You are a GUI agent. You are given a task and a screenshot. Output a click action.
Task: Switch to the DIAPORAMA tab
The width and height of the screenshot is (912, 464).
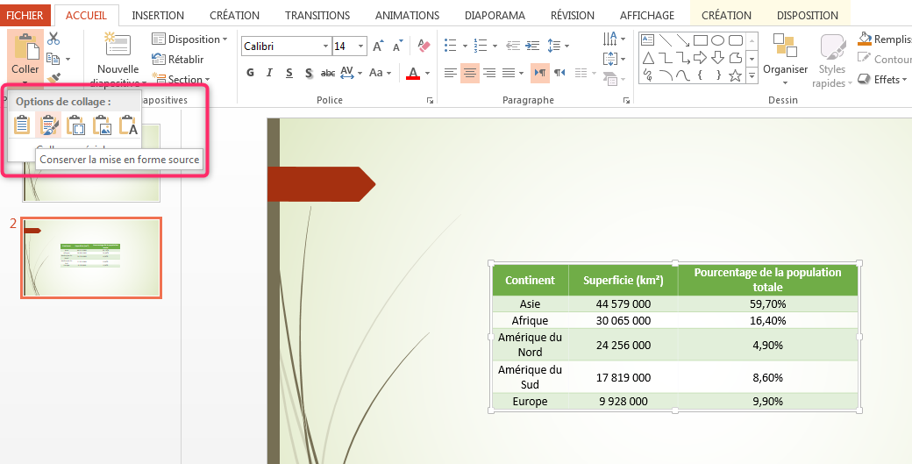(495, 15)
